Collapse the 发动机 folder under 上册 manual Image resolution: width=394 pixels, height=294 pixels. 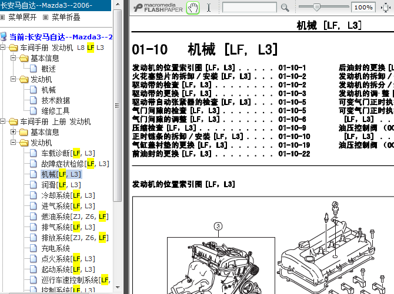pos(14,143)
